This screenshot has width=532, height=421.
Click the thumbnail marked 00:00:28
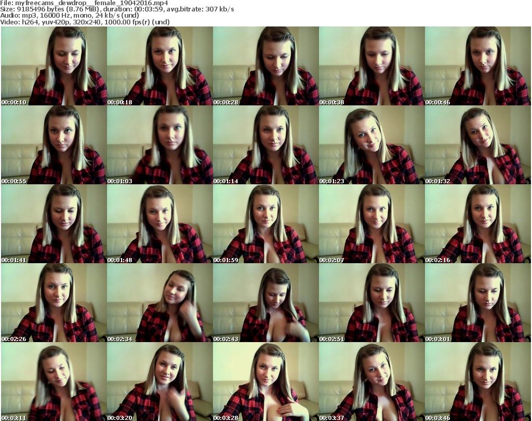[x=266, y=66]
